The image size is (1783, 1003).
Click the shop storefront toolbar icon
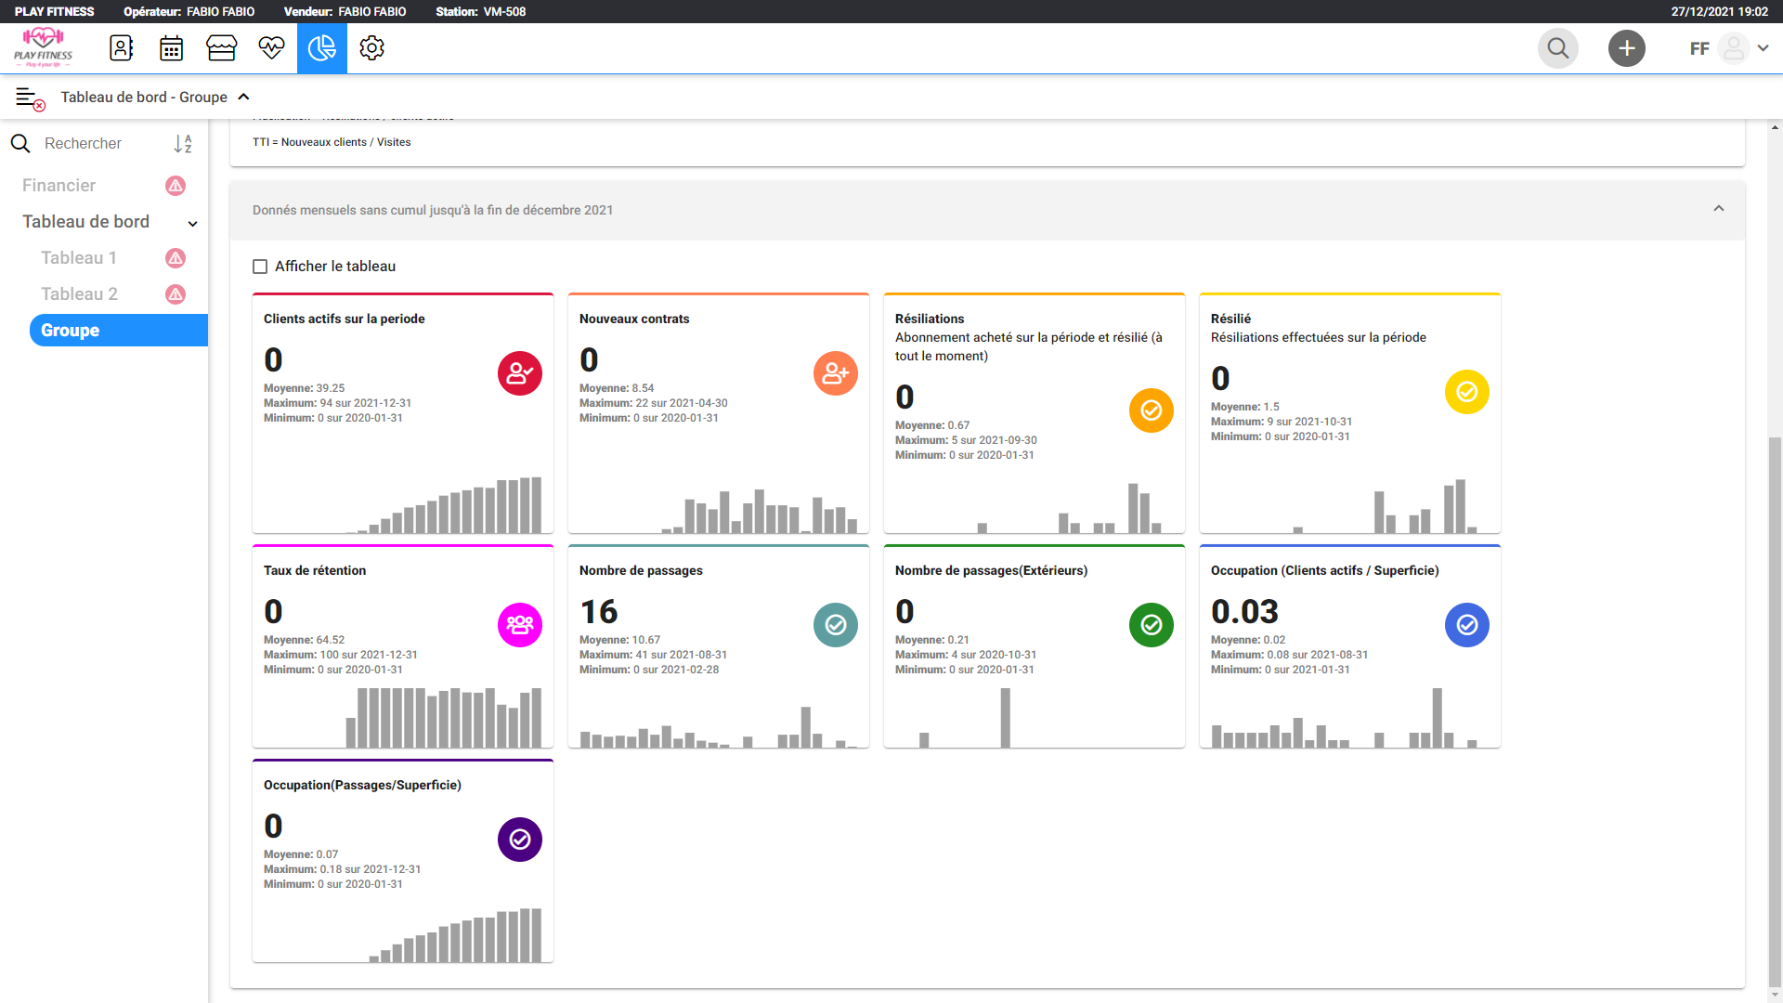221,48
